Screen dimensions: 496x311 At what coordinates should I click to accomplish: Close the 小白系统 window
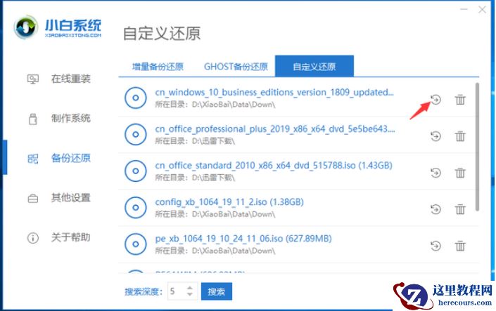[x=482, y=9]
